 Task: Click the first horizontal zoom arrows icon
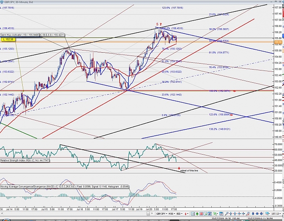(x=231, y=214)
